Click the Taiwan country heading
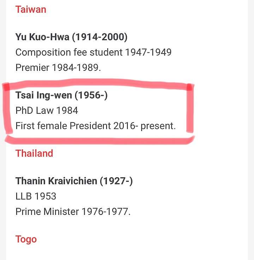 [31, 10]
